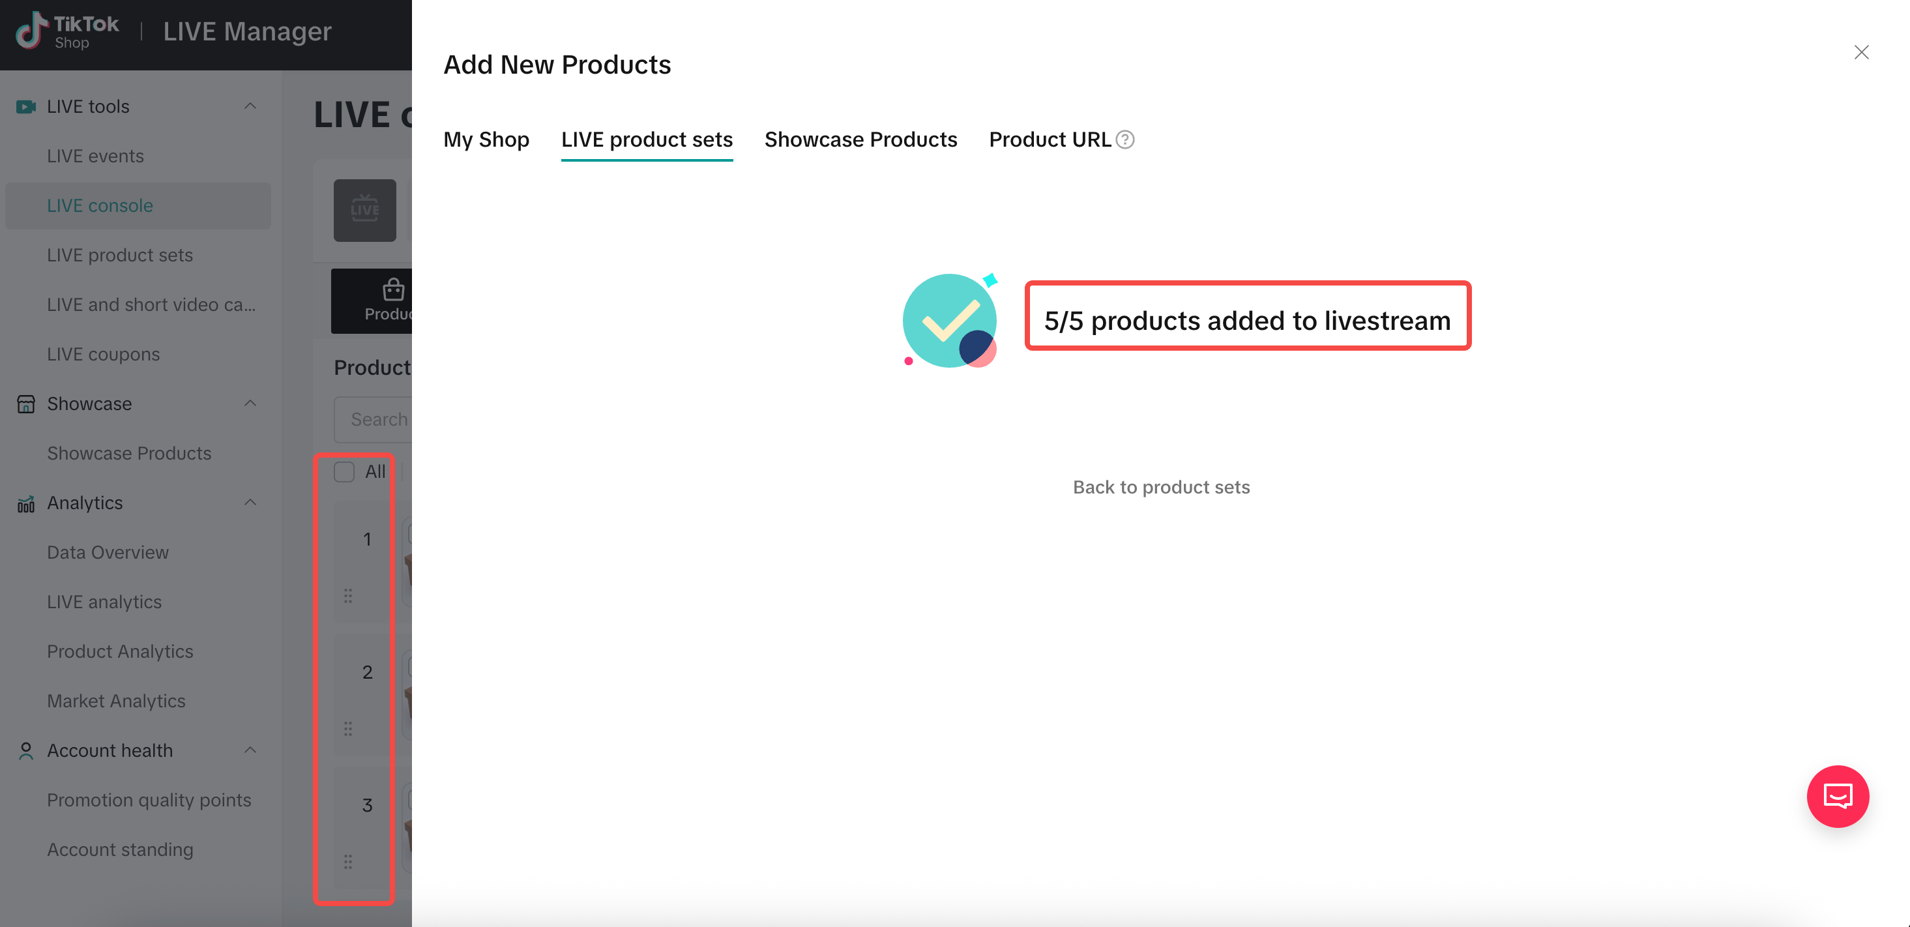
Task: Toggle the All products checkbox
Action: click(344, 472)
